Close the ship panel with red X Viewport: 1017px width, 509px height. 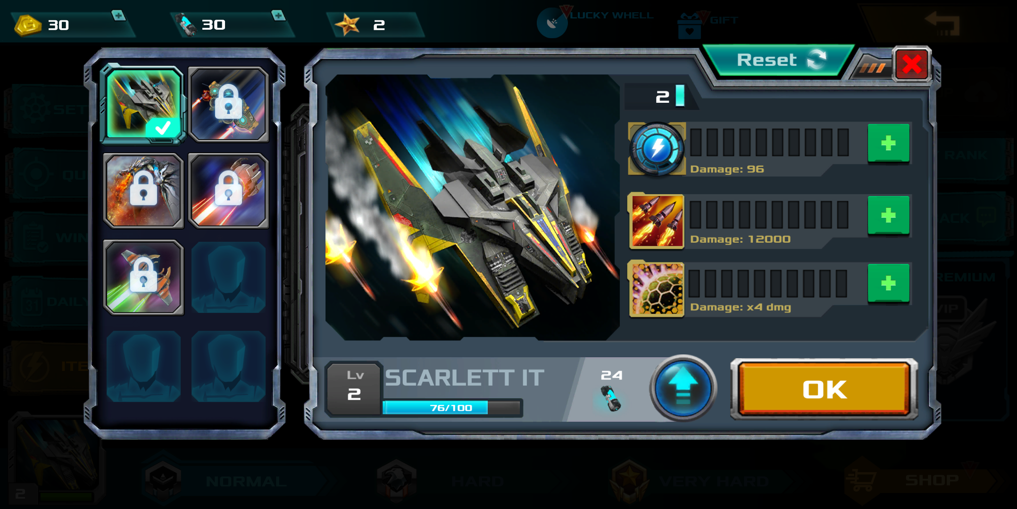tap(911, 65)
